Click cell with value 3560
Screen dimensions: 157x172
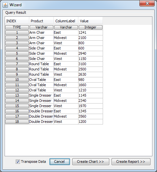[91, 116]
